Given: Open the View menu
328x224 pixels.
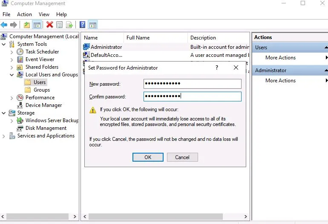Looking at the screenshot, I should 44,14.
